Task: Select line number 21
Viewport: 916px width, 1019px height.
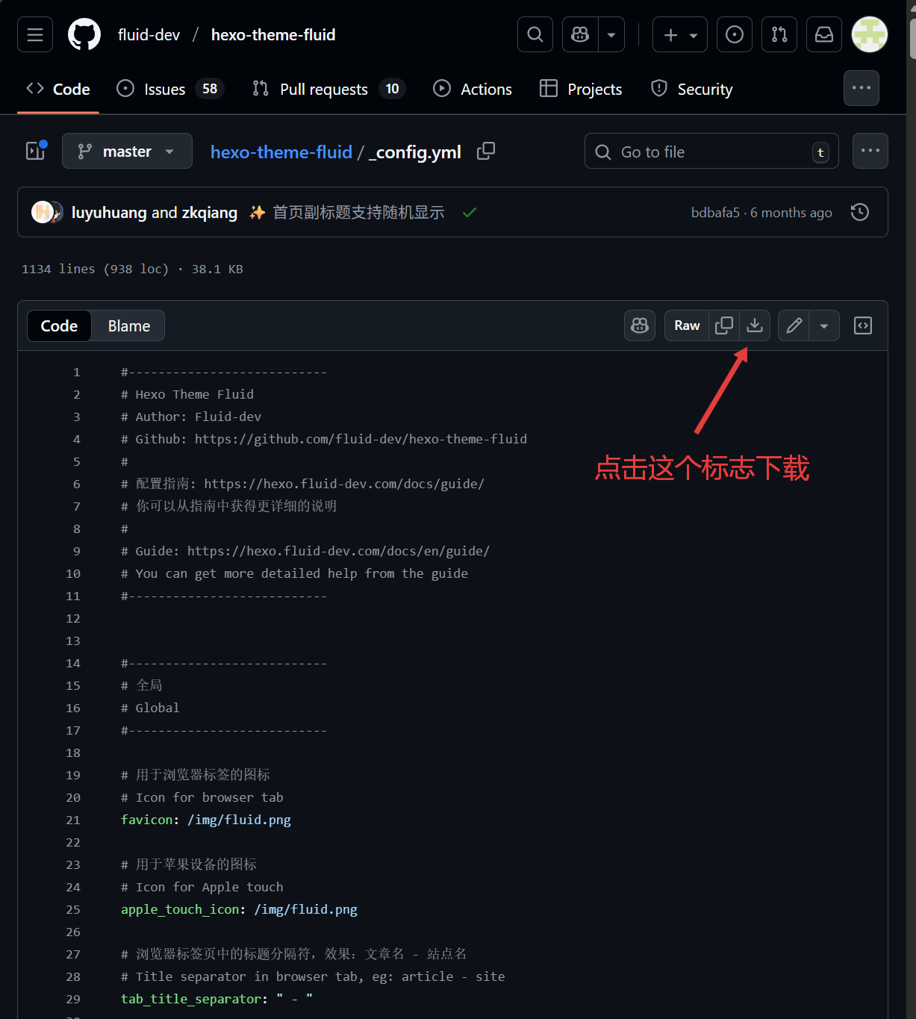Action: 72,820
